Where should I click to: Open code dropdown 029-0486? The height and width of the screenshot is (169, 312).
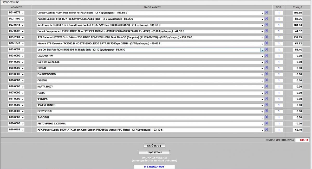click(16, 130)
